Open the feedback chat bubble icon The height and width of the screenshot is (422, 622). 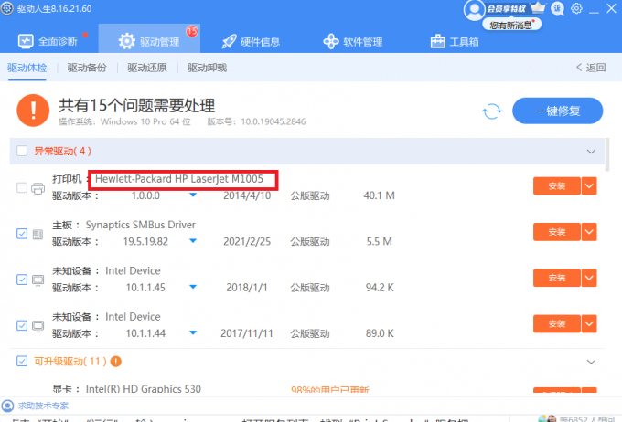point(557,8)
